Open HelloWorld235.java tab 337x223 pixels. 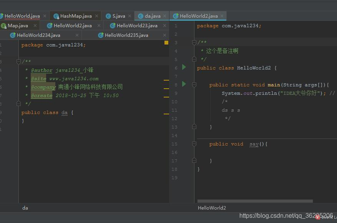pyautogui.click(x=126, y=35)
